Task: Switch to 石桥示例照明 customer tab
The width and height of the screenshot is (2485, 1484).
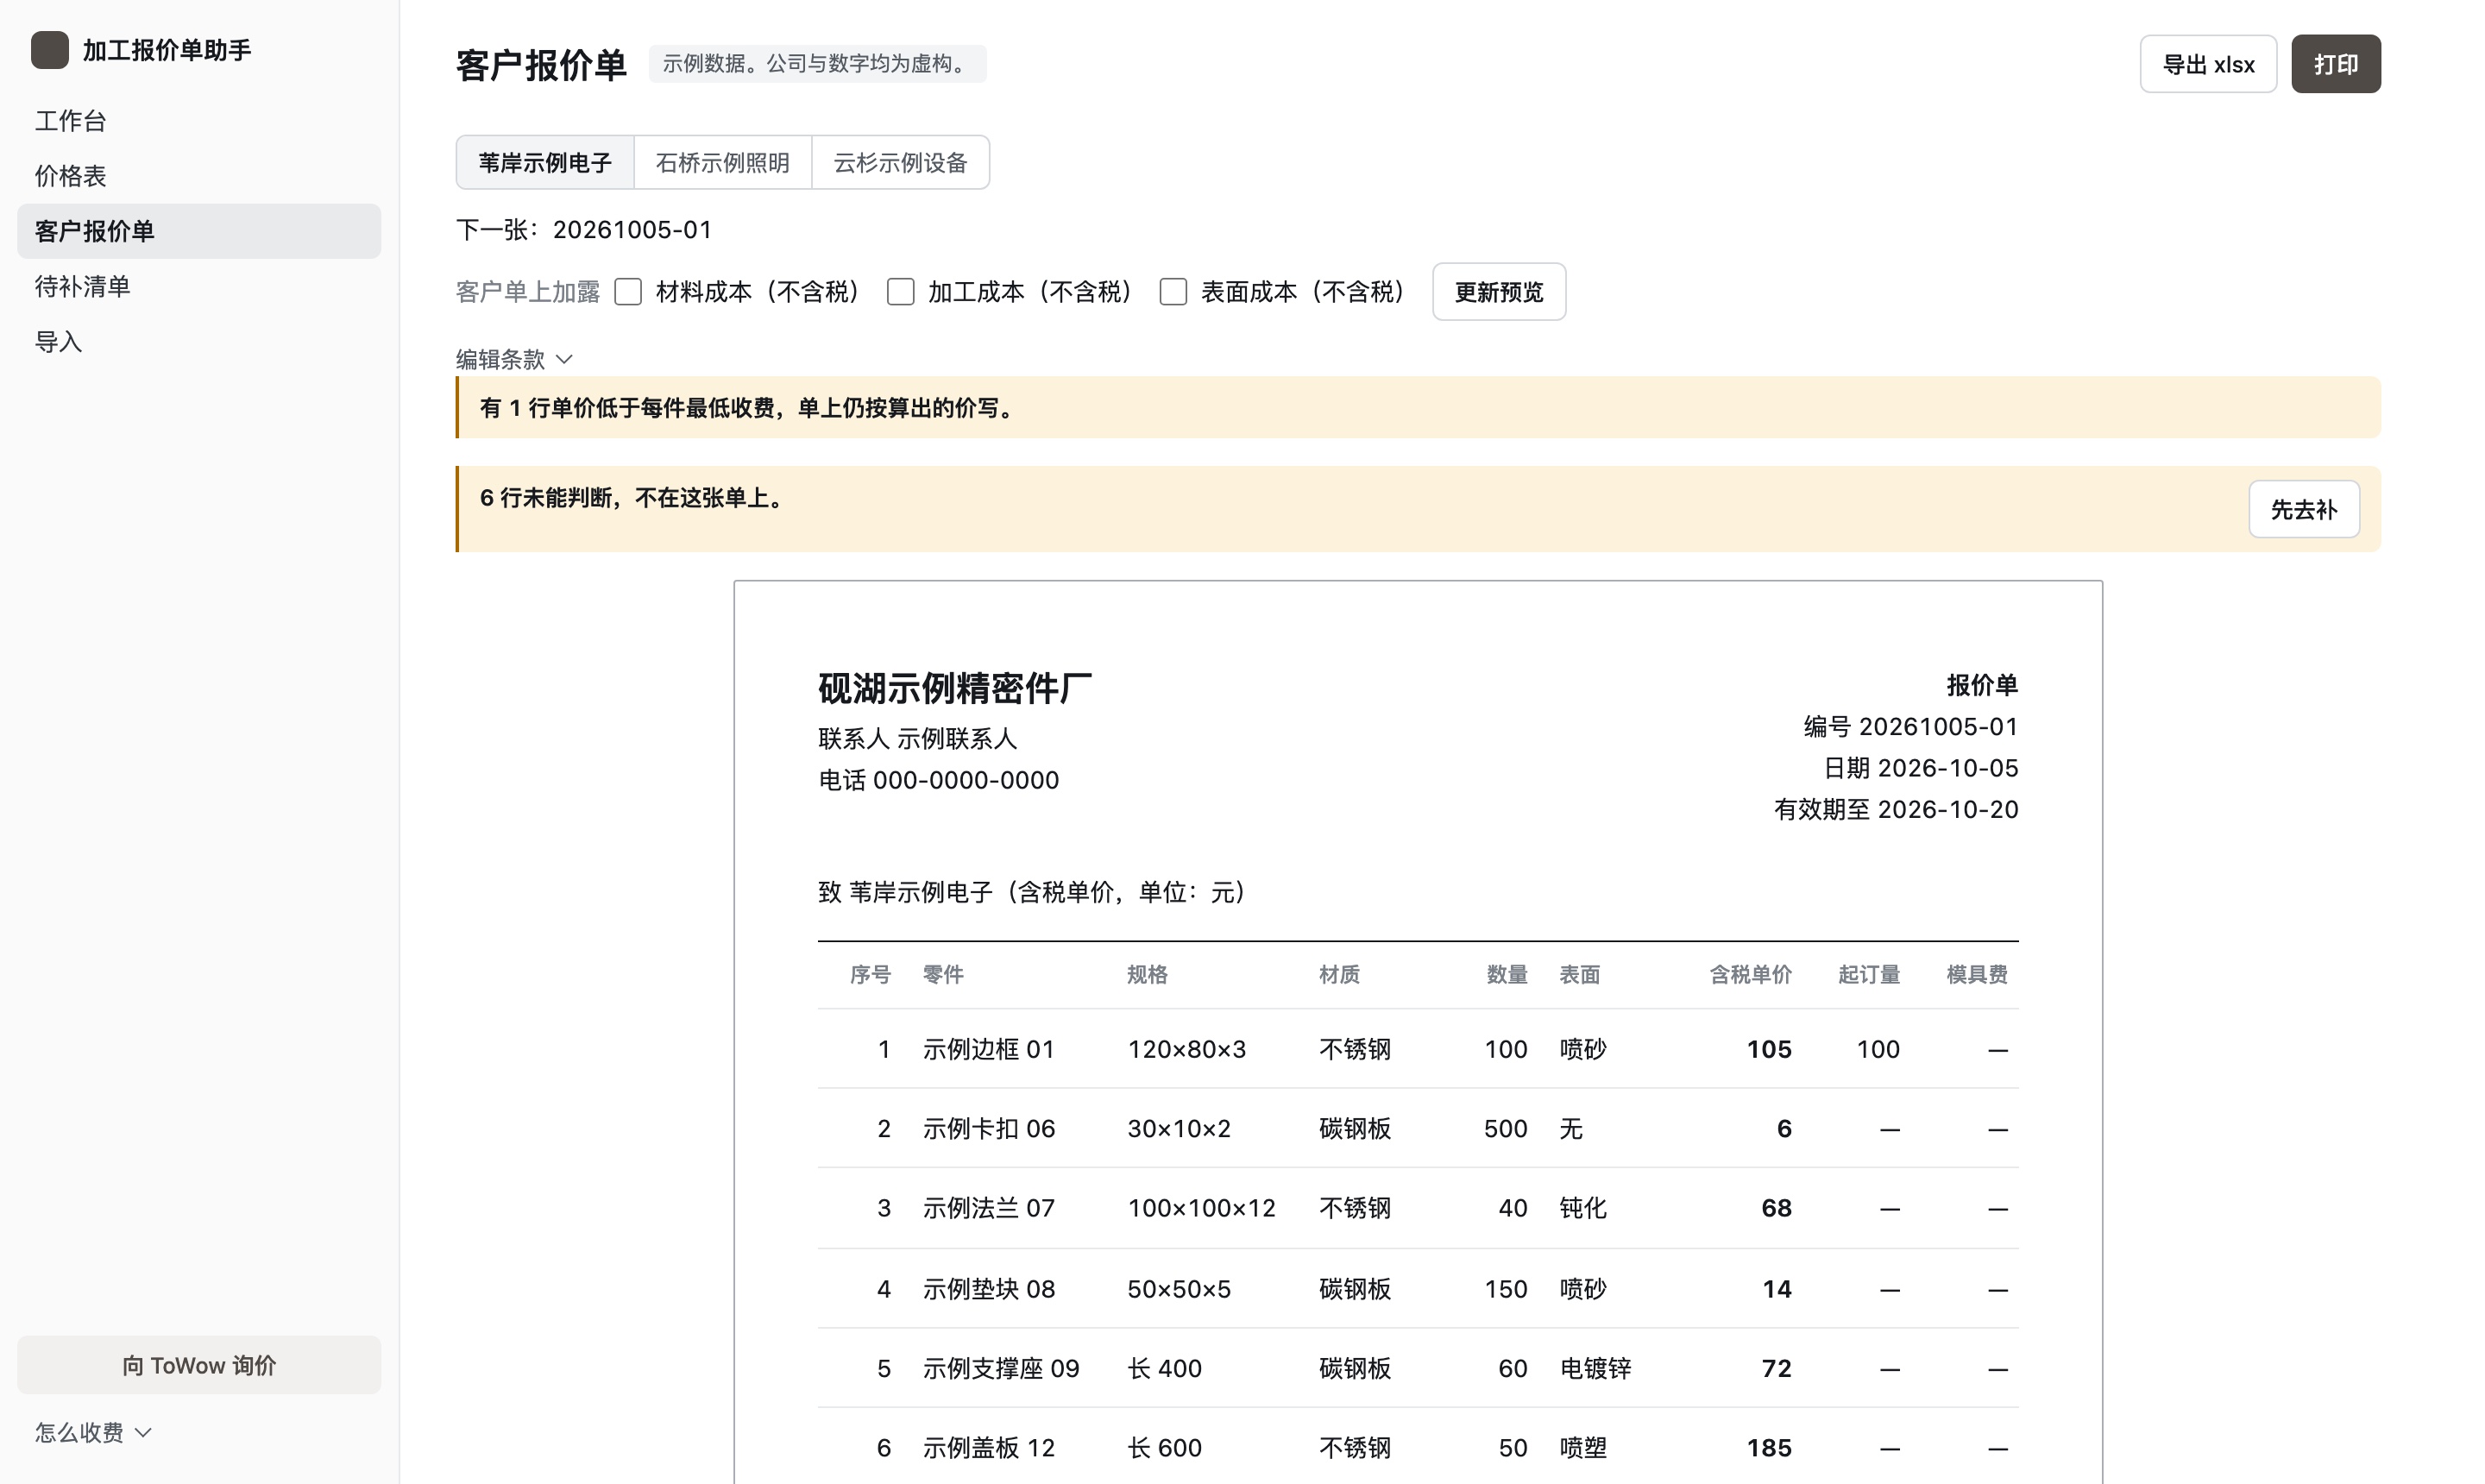Action: 723,162
